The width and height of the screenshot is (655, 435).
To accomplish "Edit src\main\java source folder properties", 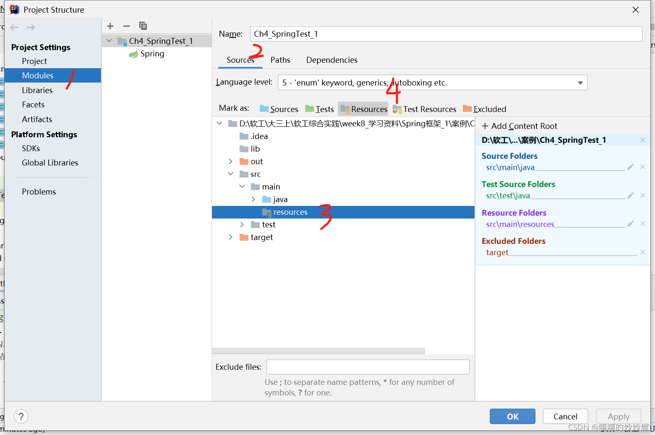I will [x=630, y=167].
